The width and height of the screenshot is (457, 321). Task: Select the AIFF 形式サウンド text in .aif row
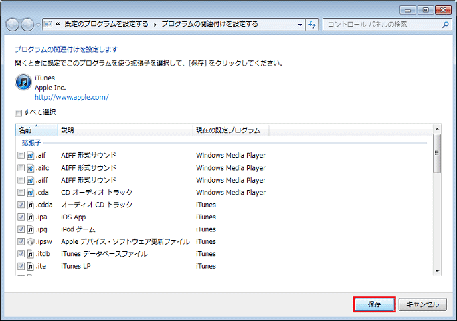(88, 156)
